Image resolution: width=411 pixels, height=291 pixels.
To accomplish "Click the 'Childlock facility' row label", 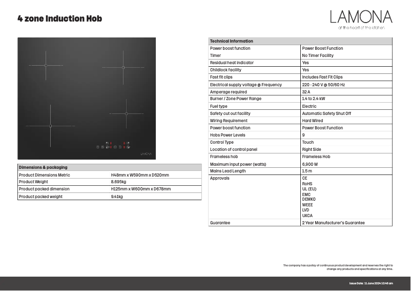I will pos(225,70).
